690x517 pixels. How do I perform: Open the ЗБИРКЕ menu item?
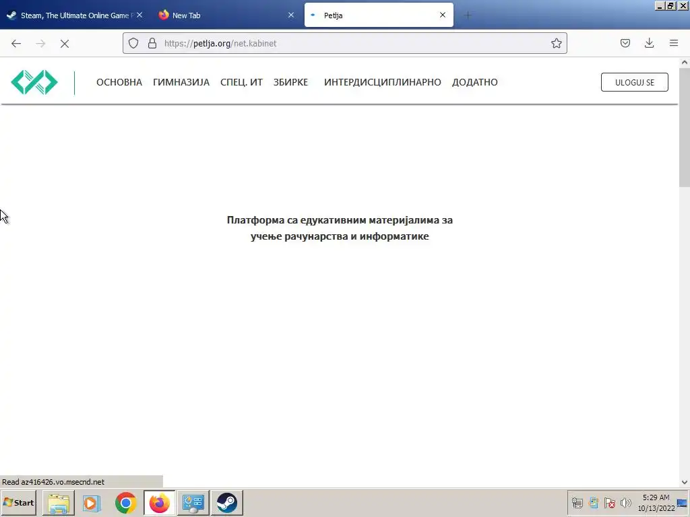pos(290,82)
